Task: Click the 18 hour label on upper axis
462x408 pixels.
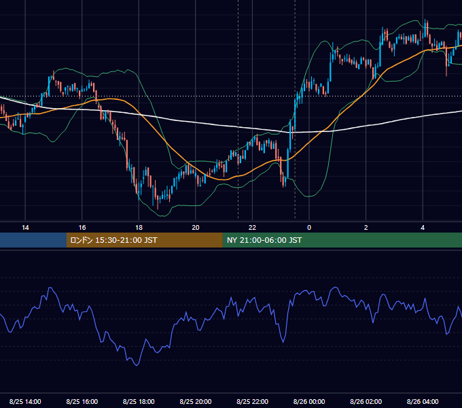Action: click(x=139, y=228)
